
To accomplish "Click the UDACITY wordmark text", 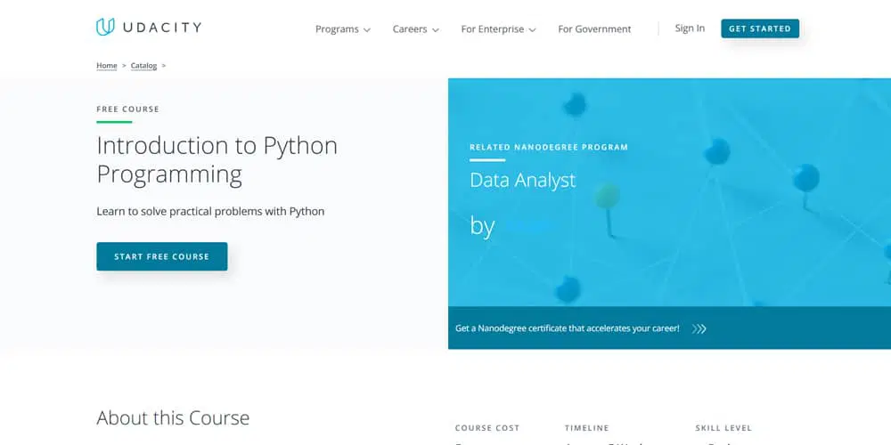I will tap(162, 28).
